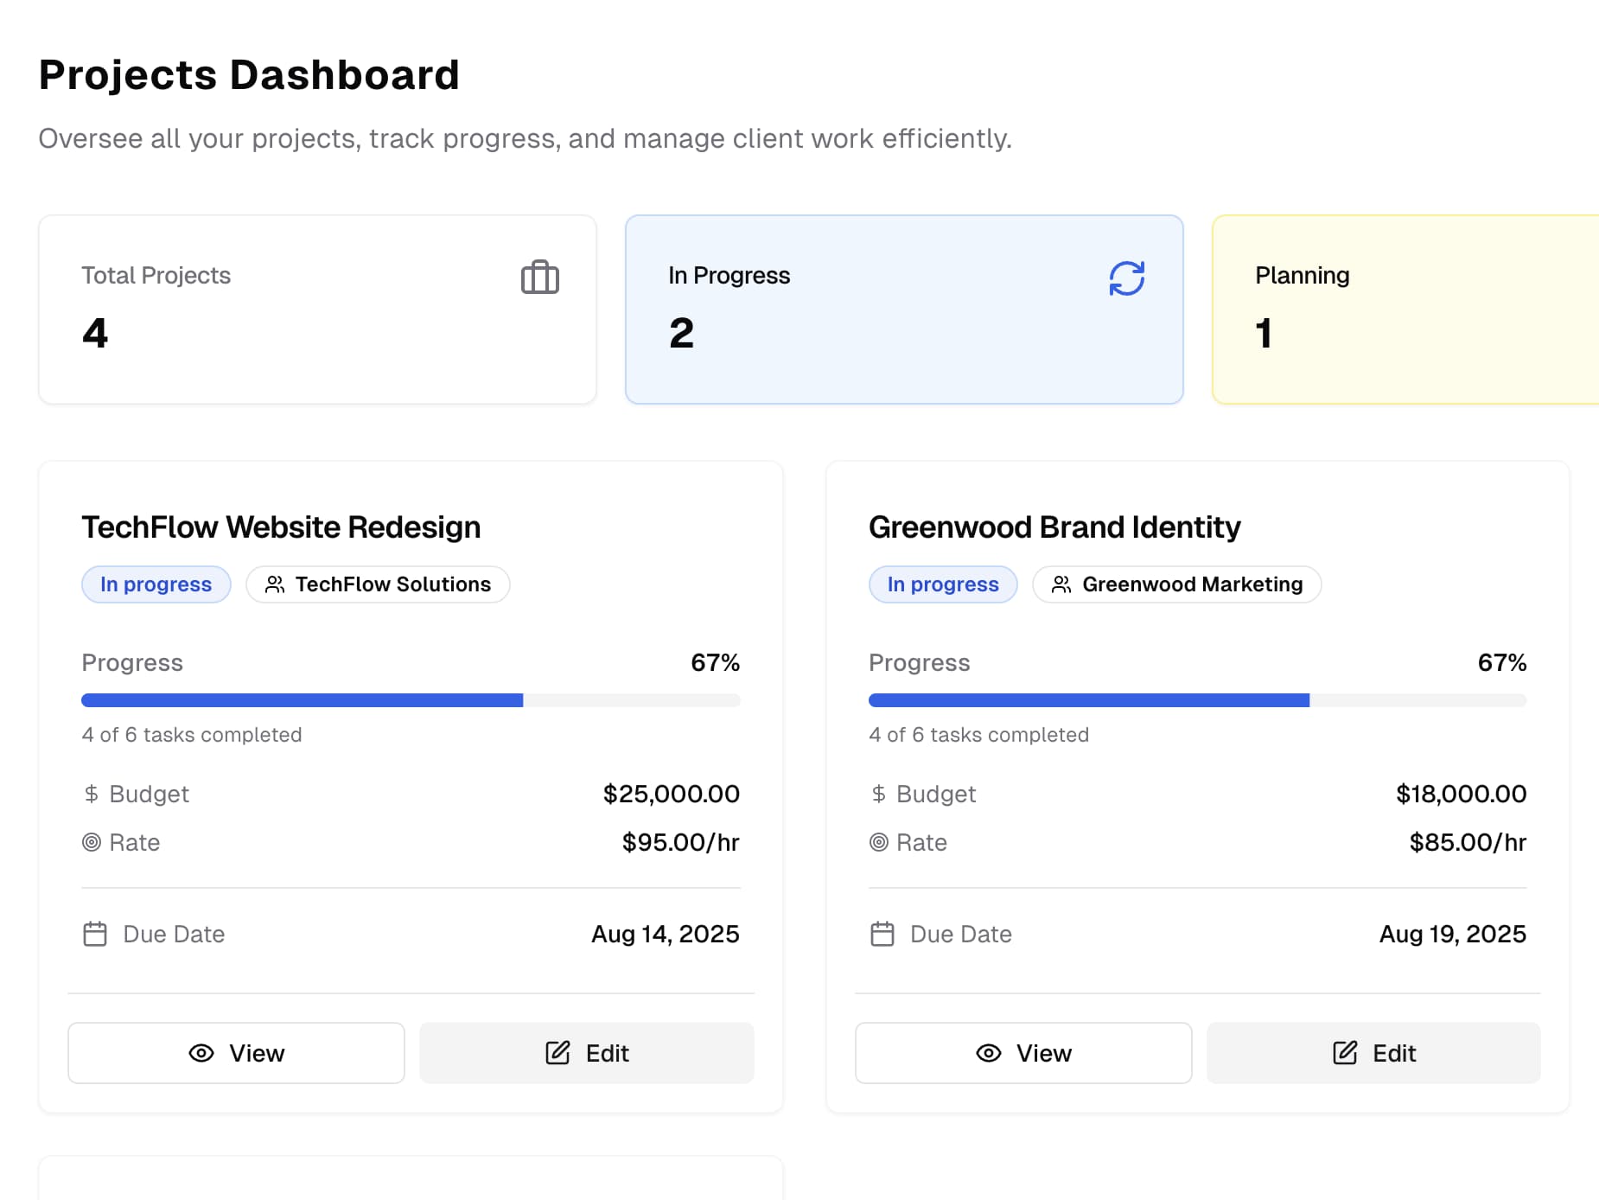Click the dollar icon beside Greenwood Budget
Screen dimensions: 1599x1200
pyautogui.click(x=878, y=794)
